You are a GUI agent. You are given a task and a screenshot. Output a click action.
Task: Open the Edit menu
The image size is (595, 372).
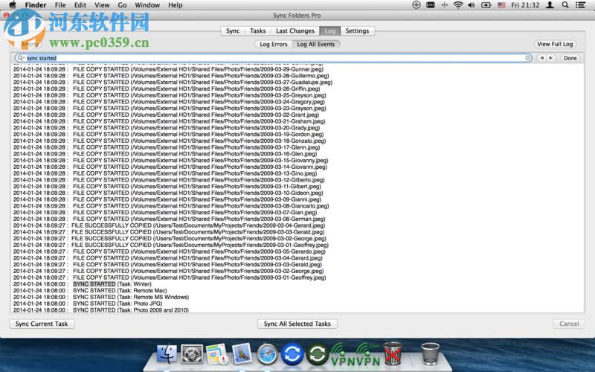pyautogui.click(x=80, y=5)
